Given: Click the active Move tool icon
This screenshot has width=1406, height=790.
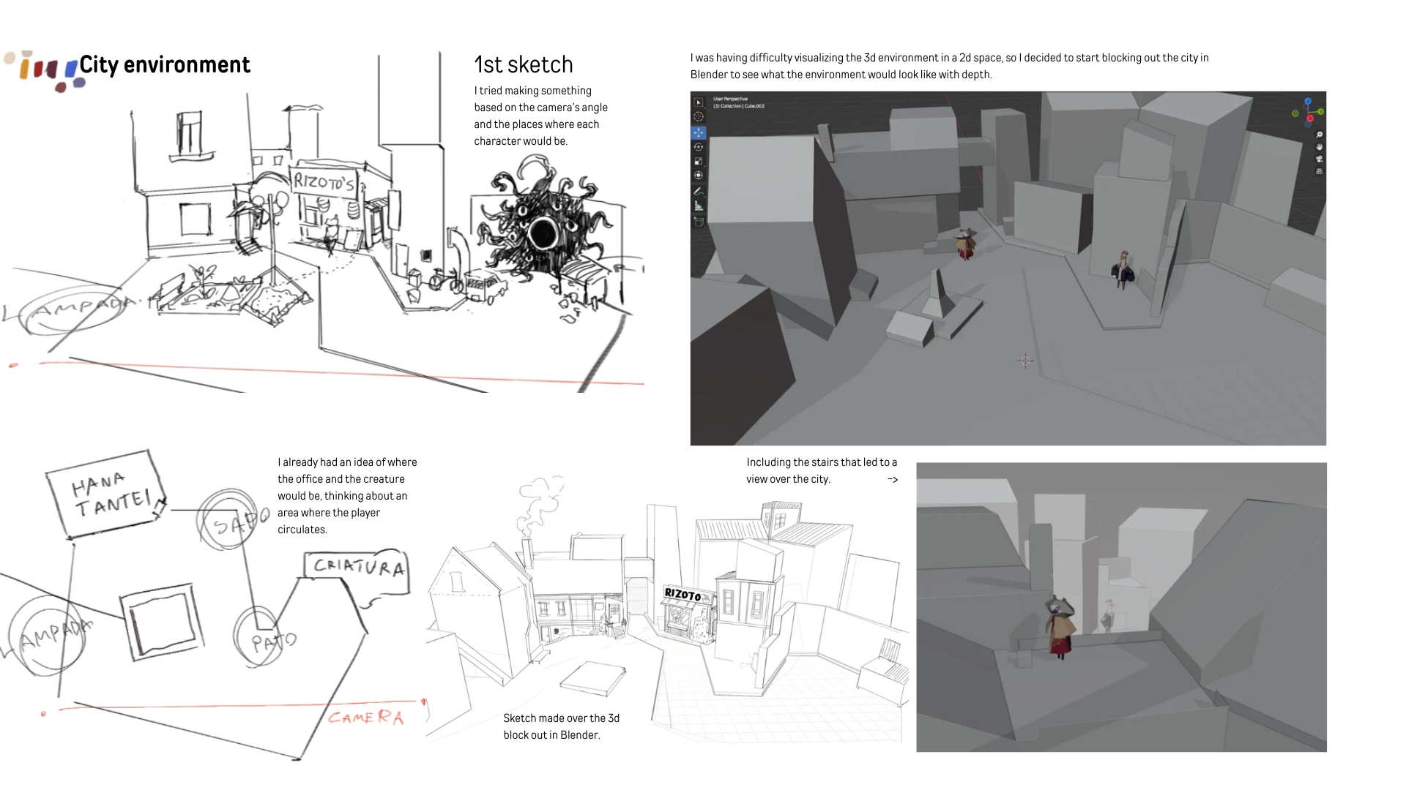Looking at the screenshot, I should (698, 132).
